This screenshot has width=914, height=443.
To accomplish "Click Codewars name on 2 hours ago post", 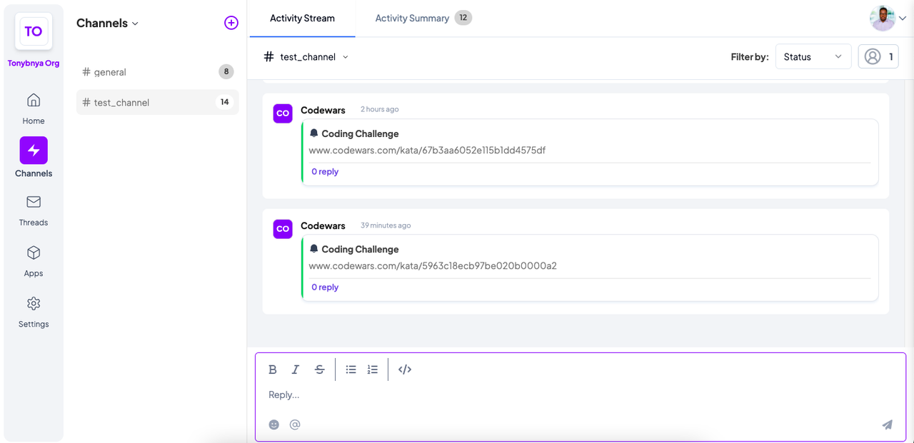I will click(x=323, y=110).
